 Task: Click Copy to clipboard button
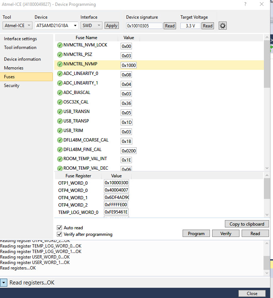(247, 224)
